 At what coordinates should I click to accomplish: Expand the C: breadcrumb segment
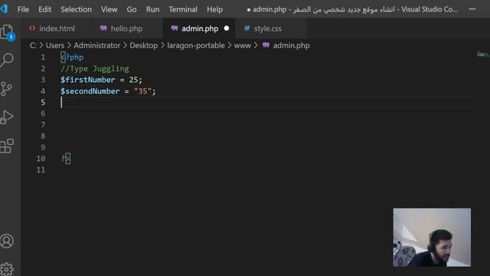tap(33, 45)
